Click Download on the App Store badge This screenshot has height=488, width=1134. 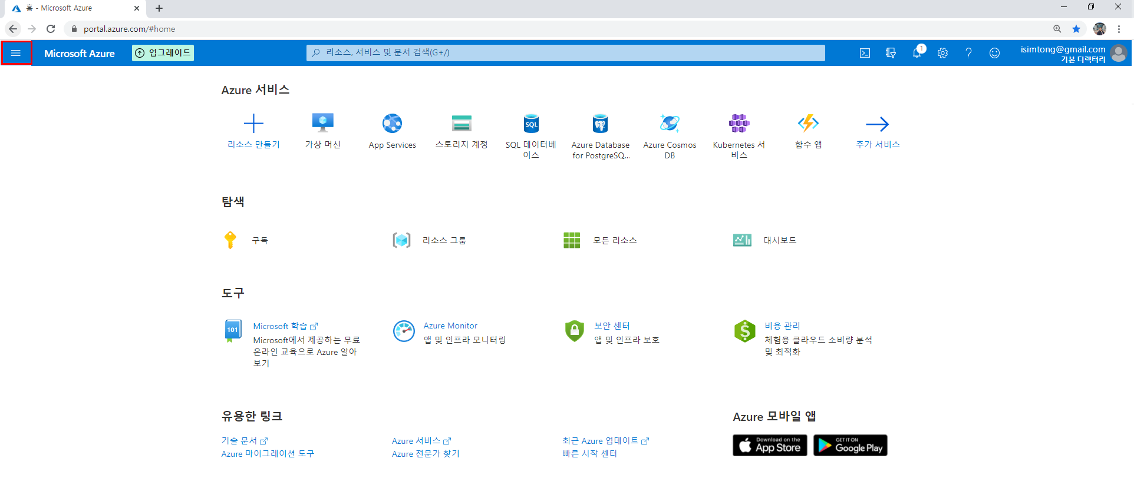point(770,446)
